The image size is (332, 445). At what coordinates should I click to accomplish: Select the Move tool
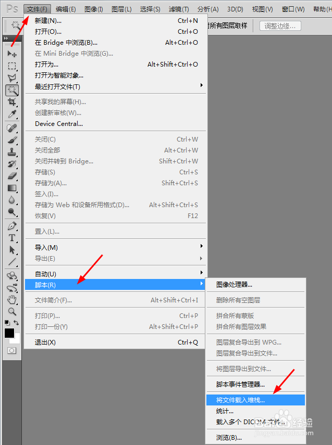12,54
